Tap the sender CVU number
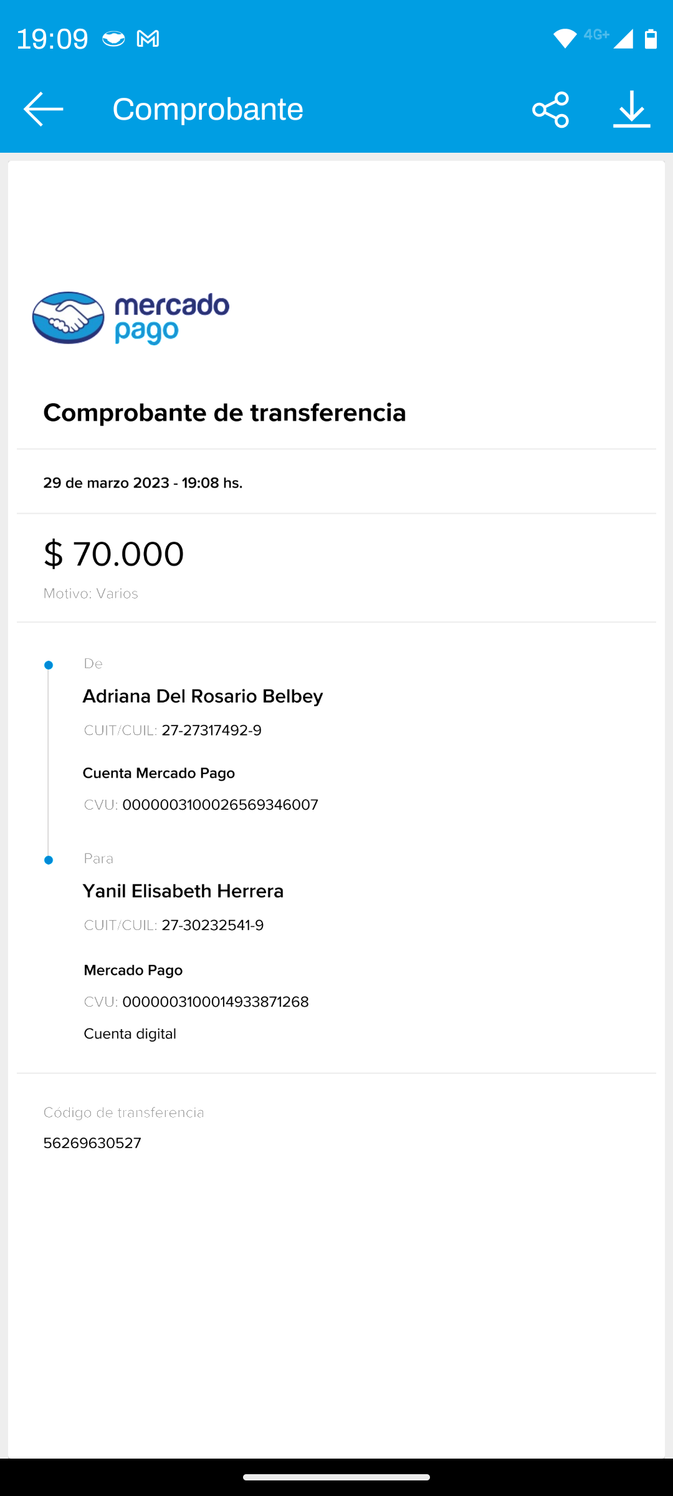 click(220, 805)
